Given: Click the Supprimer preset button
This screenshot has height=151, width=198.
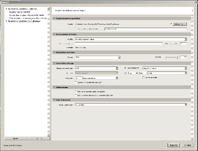Looking at the screenshot, I should pos(39,138).
